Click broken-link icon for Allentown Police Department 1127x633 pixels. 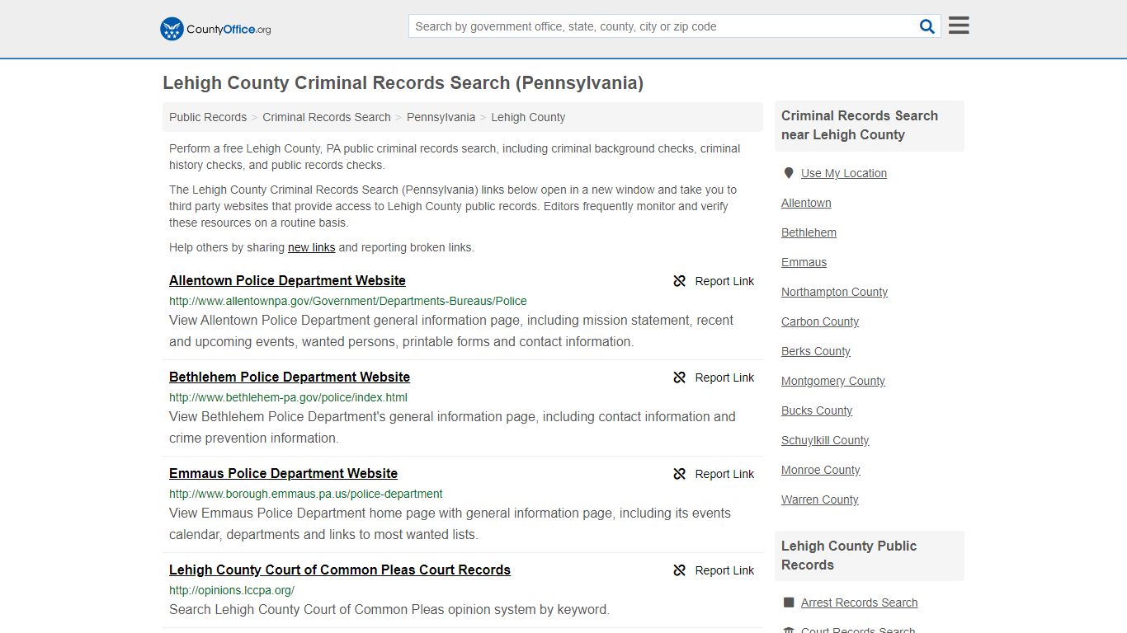680,281
